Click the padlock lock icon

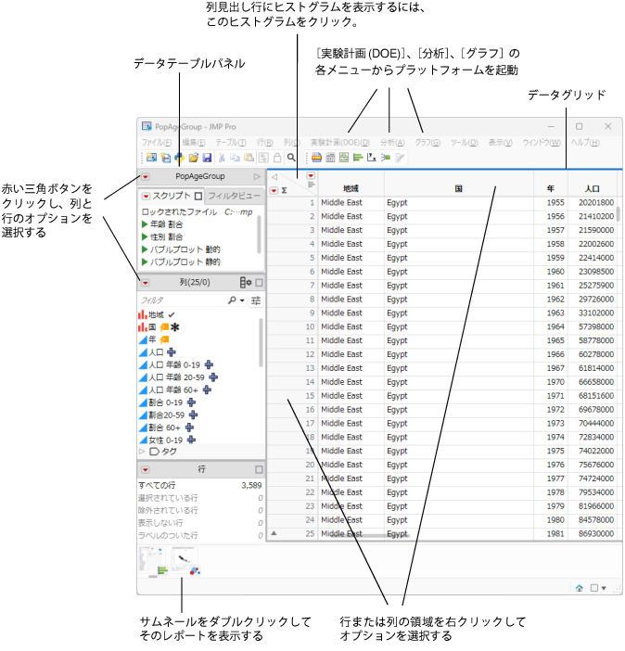[x=277, y=158]
